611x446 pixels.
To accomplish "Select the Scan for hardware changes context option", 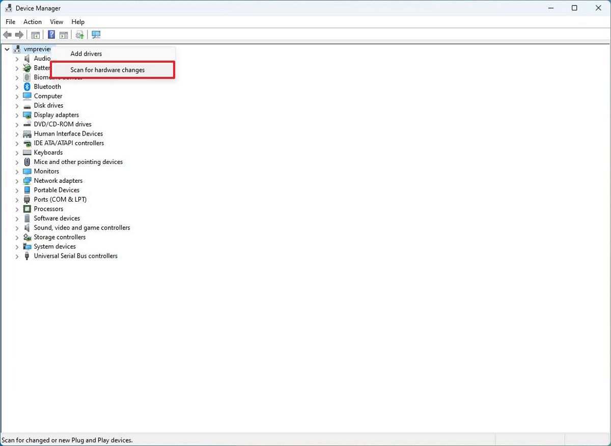I will pos(107,70).
